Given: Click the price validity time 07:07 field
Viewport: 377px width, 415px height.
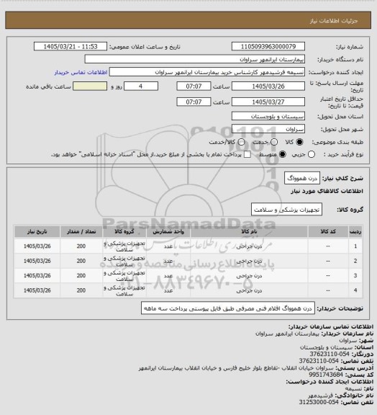Looking at the screenshot, I should (194, 102).
